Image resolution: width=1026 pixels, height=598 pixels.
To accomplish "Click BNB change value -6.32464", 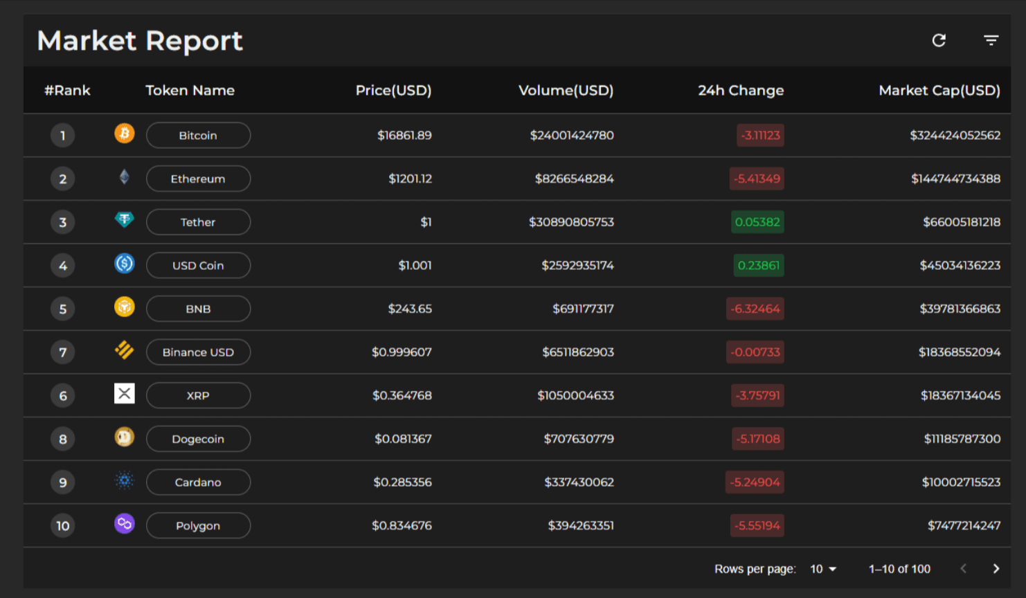I will (755, 309).
